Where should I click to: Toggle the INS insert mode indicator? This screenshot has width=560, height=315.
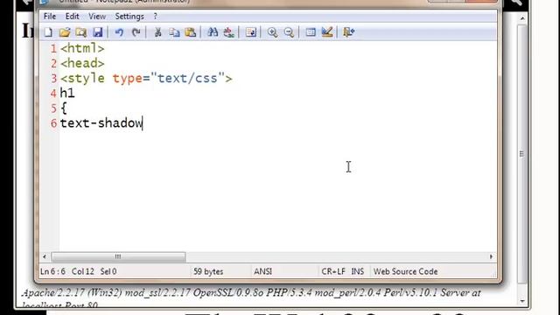pos(358,271)
